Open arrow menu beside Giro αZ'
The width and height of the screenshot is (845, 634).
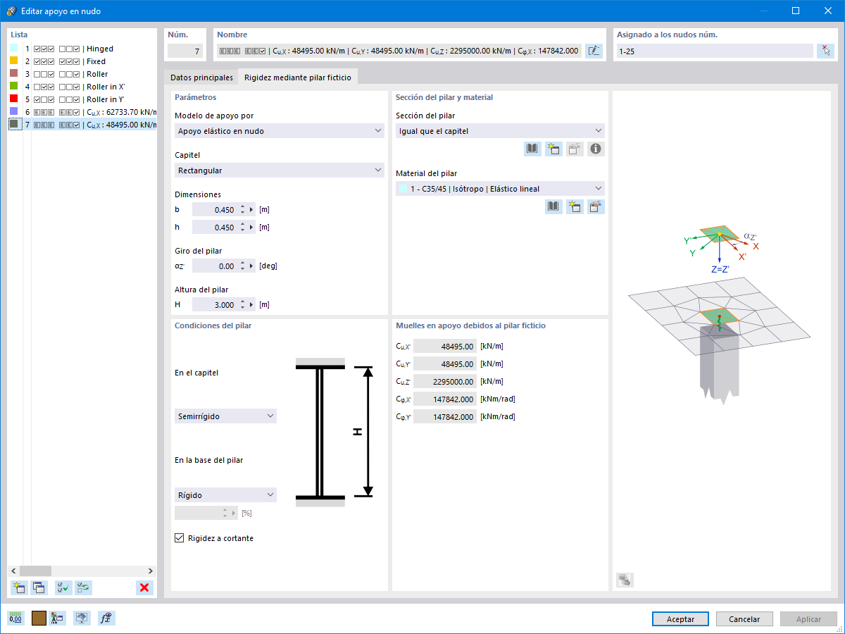(251, 266)
